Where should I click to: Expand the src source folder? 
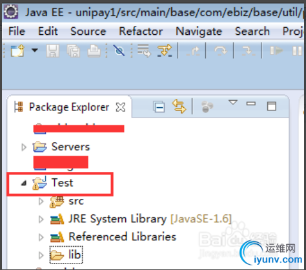pos(41,202)
